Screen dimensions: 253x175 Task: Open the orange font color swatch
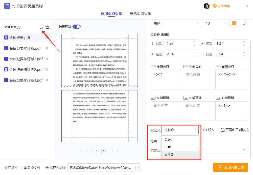click(x=234, y=23)
